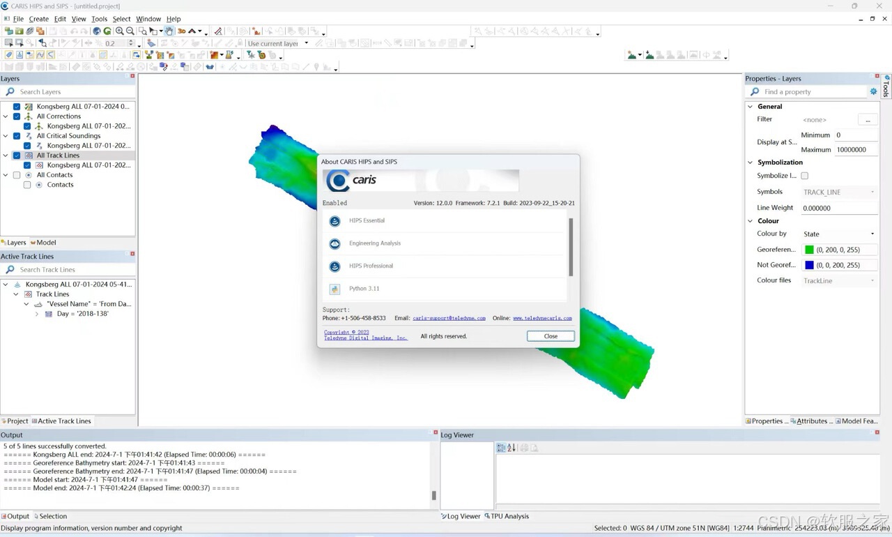This screenshot has height=537, width=892.
Task: Activate the Pan hand tool
Action: 169,31
